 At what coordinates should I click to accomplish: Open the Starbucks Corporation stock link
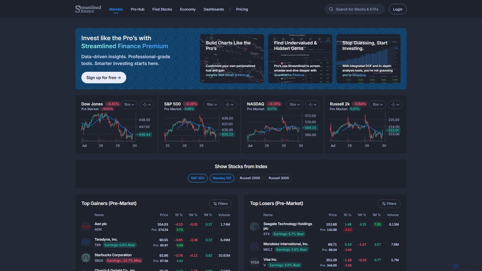[x=113, y=255]
